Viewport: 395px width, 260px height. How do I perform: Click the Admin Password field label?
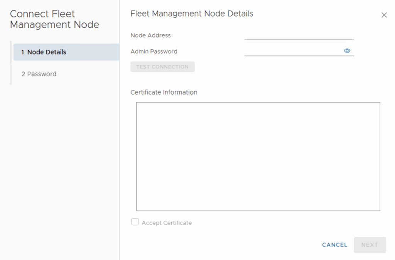tap(154, 51)
